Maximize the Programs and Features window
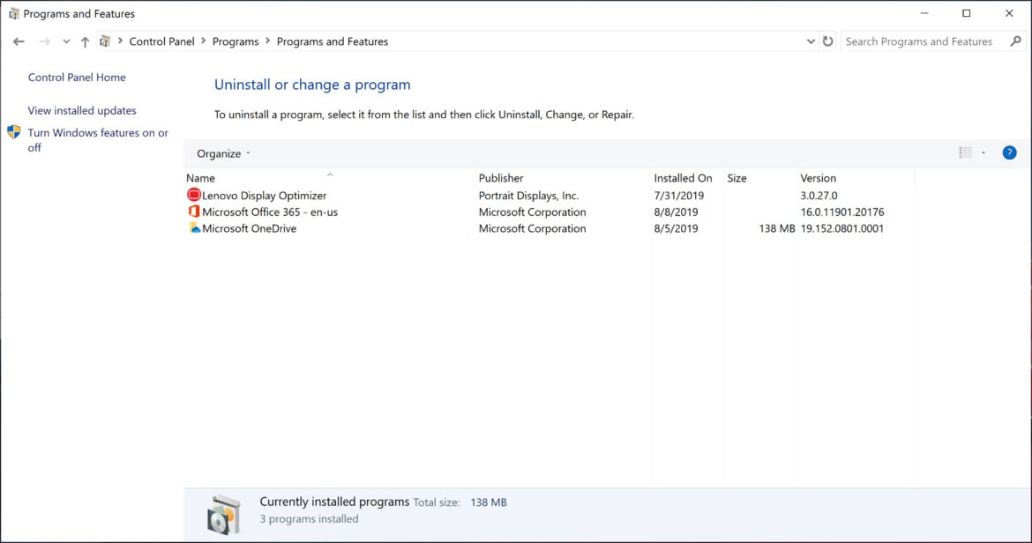The height and width of the screenshot is (543, 1032). coord(966,13)
